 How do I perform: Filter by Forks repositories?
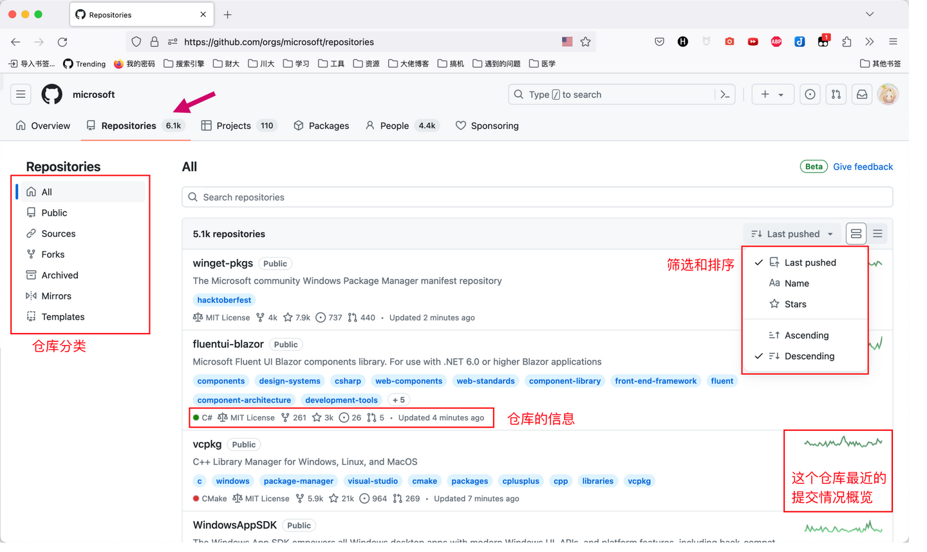click(82, 254)
